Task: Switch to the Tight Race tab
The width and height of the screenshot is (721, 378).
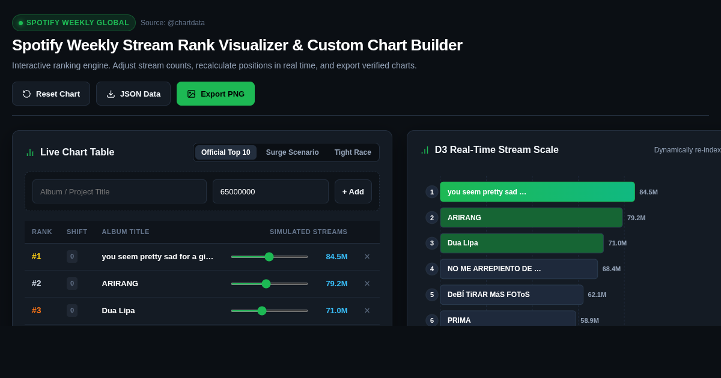Action: (353, 152)
